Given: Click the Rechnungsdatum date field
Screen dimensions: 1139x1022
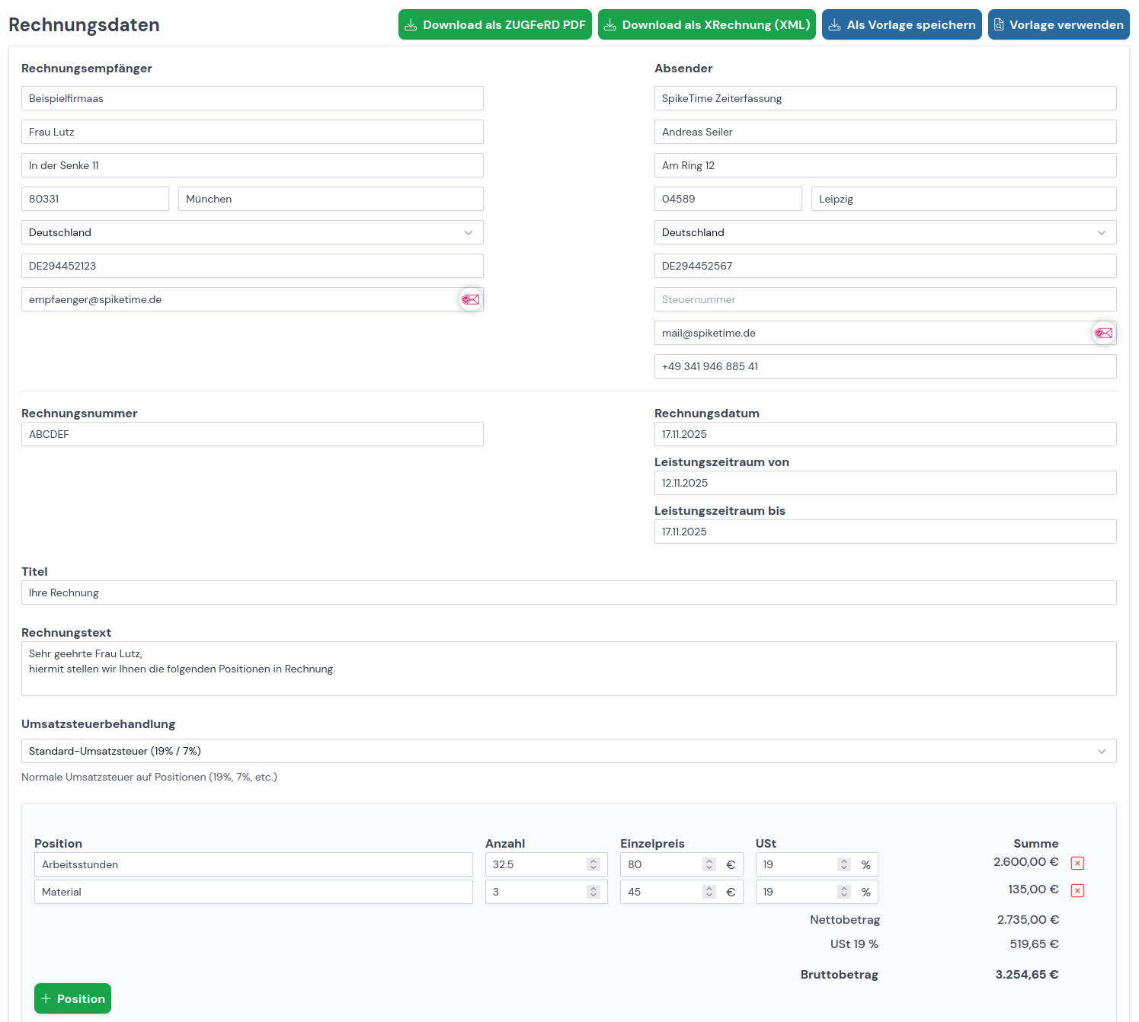Looking at the screenshot, I should click(x=885, y=434).
